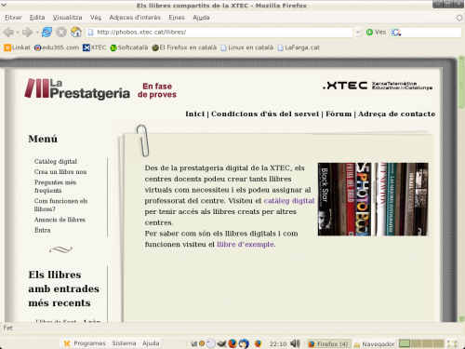Screen dimensions: 465x349
Task: Click the search box field
Action: tap(432, 32)
